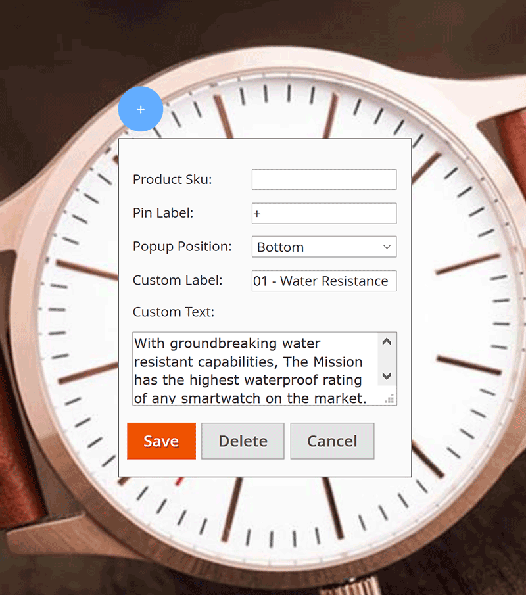The image size is (526, 595).
Task: Click the blue plus pin marker
Action: [x=141, y=109]
